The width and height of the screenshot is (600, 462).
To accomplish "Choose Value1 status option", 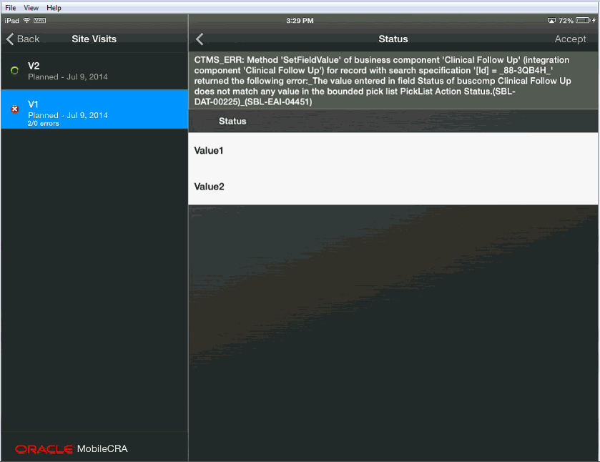I will (x=393, y=150).
